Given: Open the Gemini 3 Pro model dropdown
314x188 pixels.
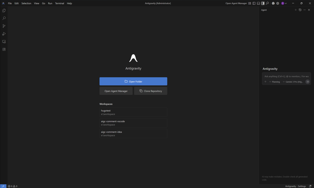Looking at the screenshot, I should click(293, 82).
